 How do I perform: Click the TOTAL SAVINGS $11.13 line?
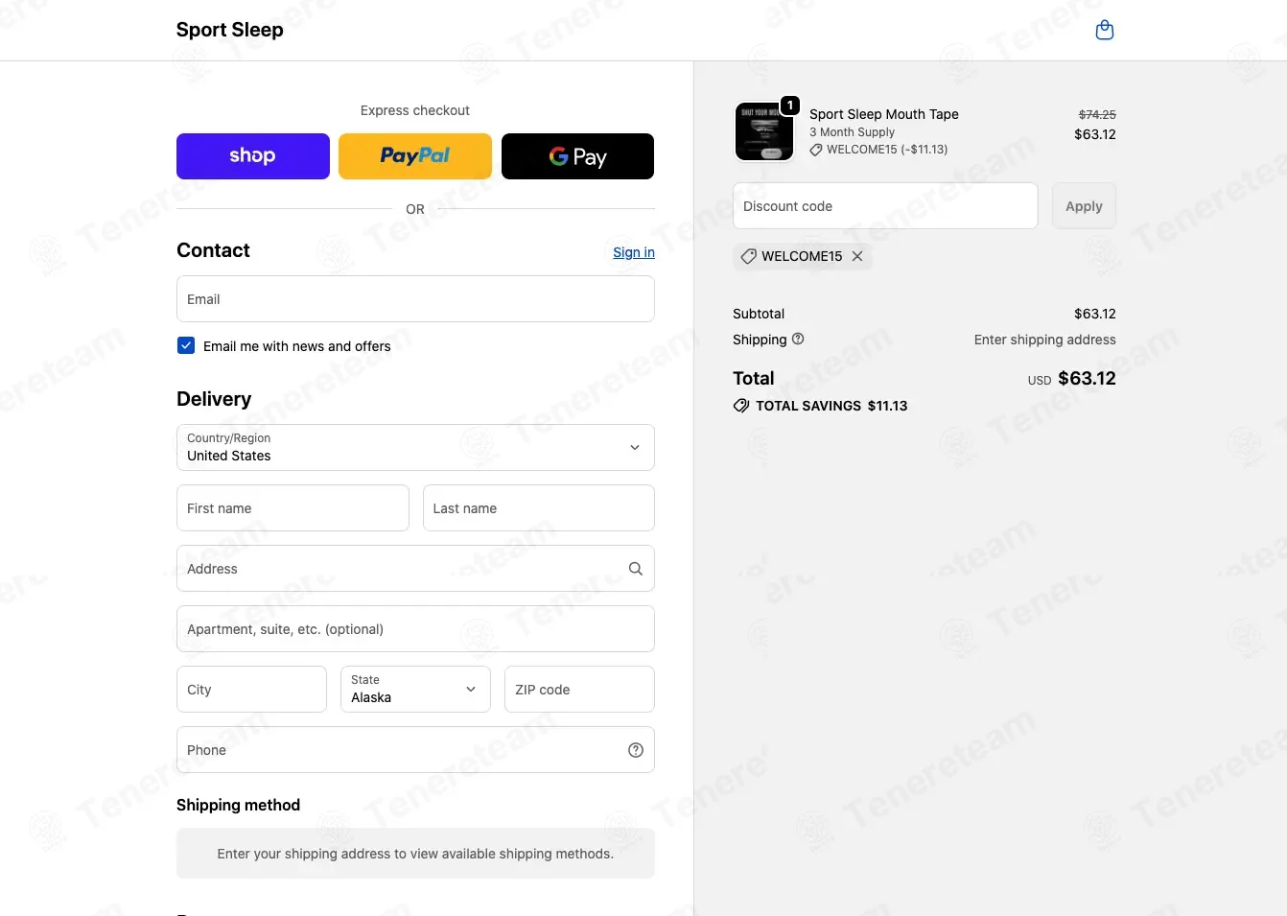pos(821,406)
